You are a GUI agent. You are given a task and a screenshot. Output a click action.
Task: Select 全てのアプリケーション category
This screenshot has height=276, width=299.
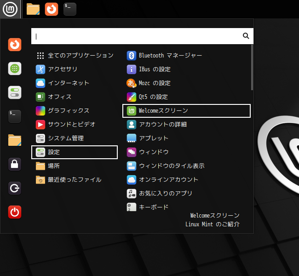click(x=75, y=56)
